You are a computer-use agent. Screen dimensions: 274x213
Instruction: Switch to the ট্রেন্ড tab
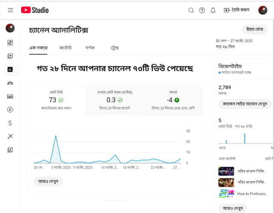pos(115,48)
